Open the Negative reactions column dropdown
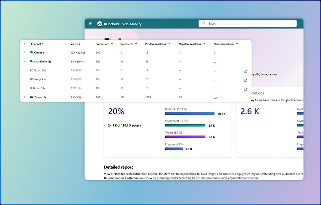 (204, 44)
